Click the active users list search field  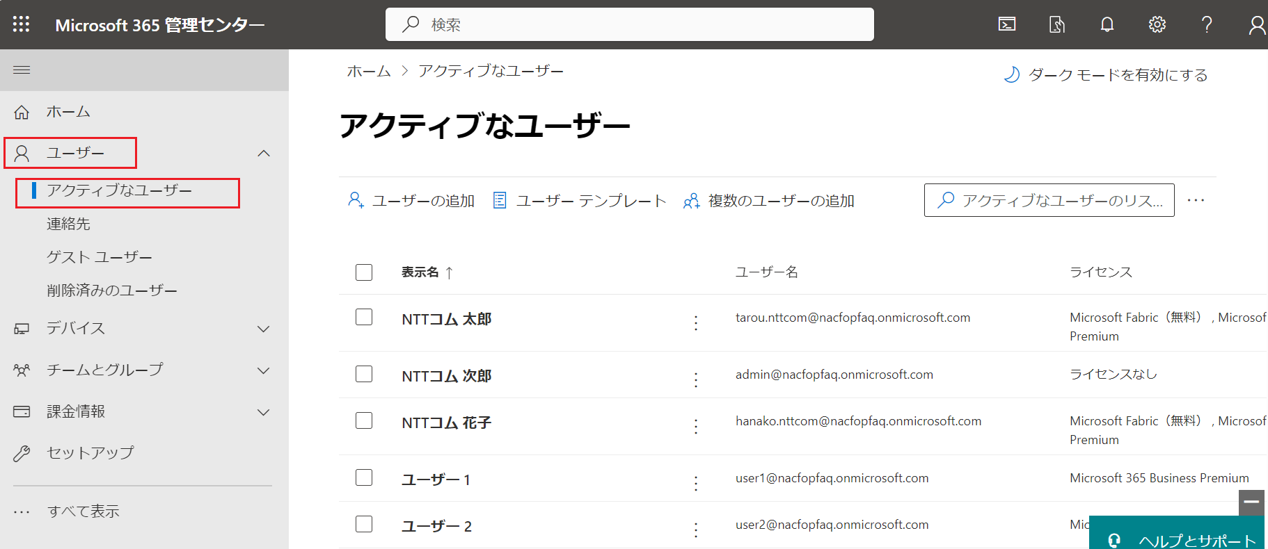(1049, 200)
